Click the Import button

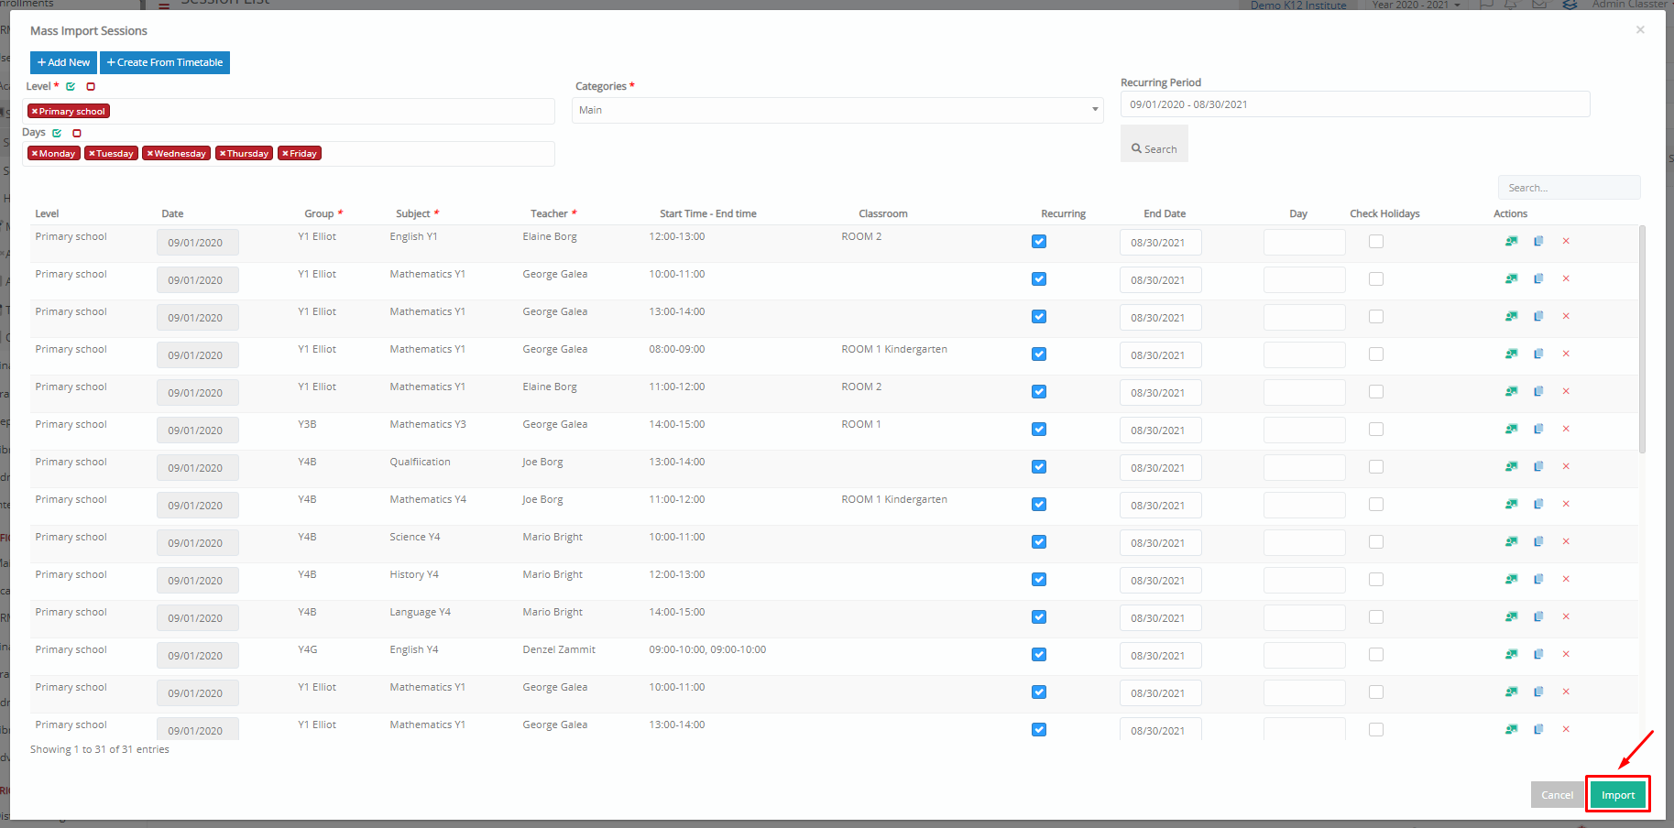click(x=1618, y=795)
